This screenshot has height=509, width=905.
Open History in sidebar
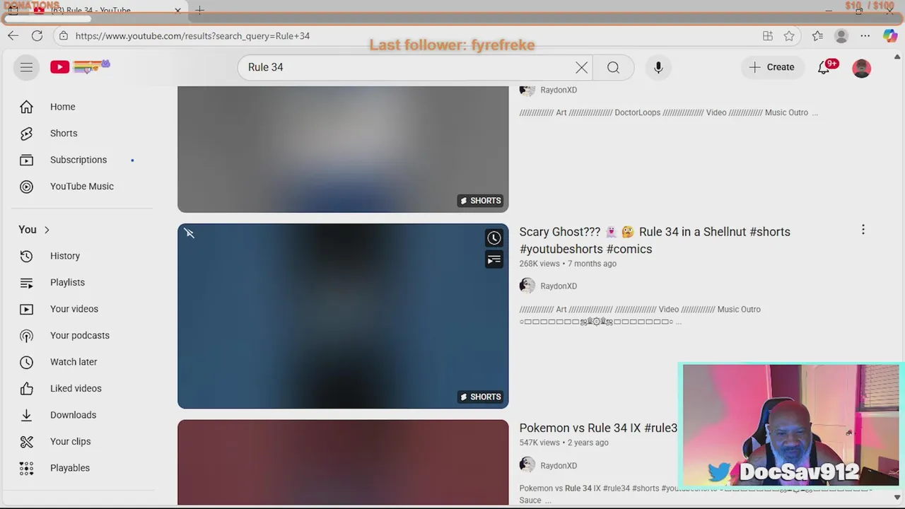tap(82, 256)
